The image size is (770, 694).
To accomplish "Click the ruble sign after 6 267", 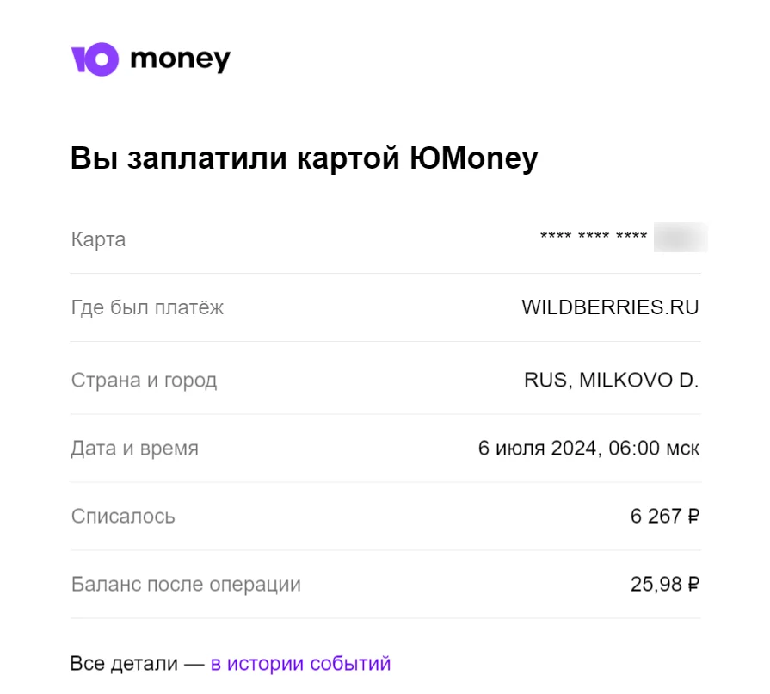I will coord(693,517).
